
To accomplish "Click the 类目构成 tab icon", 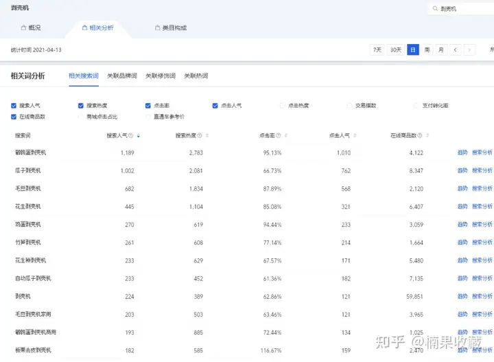I will click(158, 27).
